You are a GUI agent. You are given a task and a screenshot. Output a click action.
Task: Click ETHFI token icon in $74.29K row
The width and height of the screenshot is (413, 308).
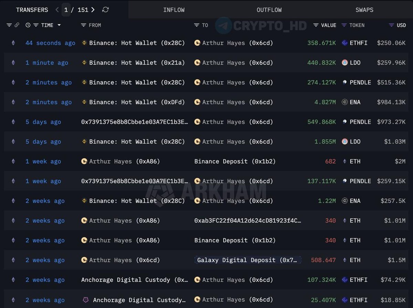tap(345, 280)
